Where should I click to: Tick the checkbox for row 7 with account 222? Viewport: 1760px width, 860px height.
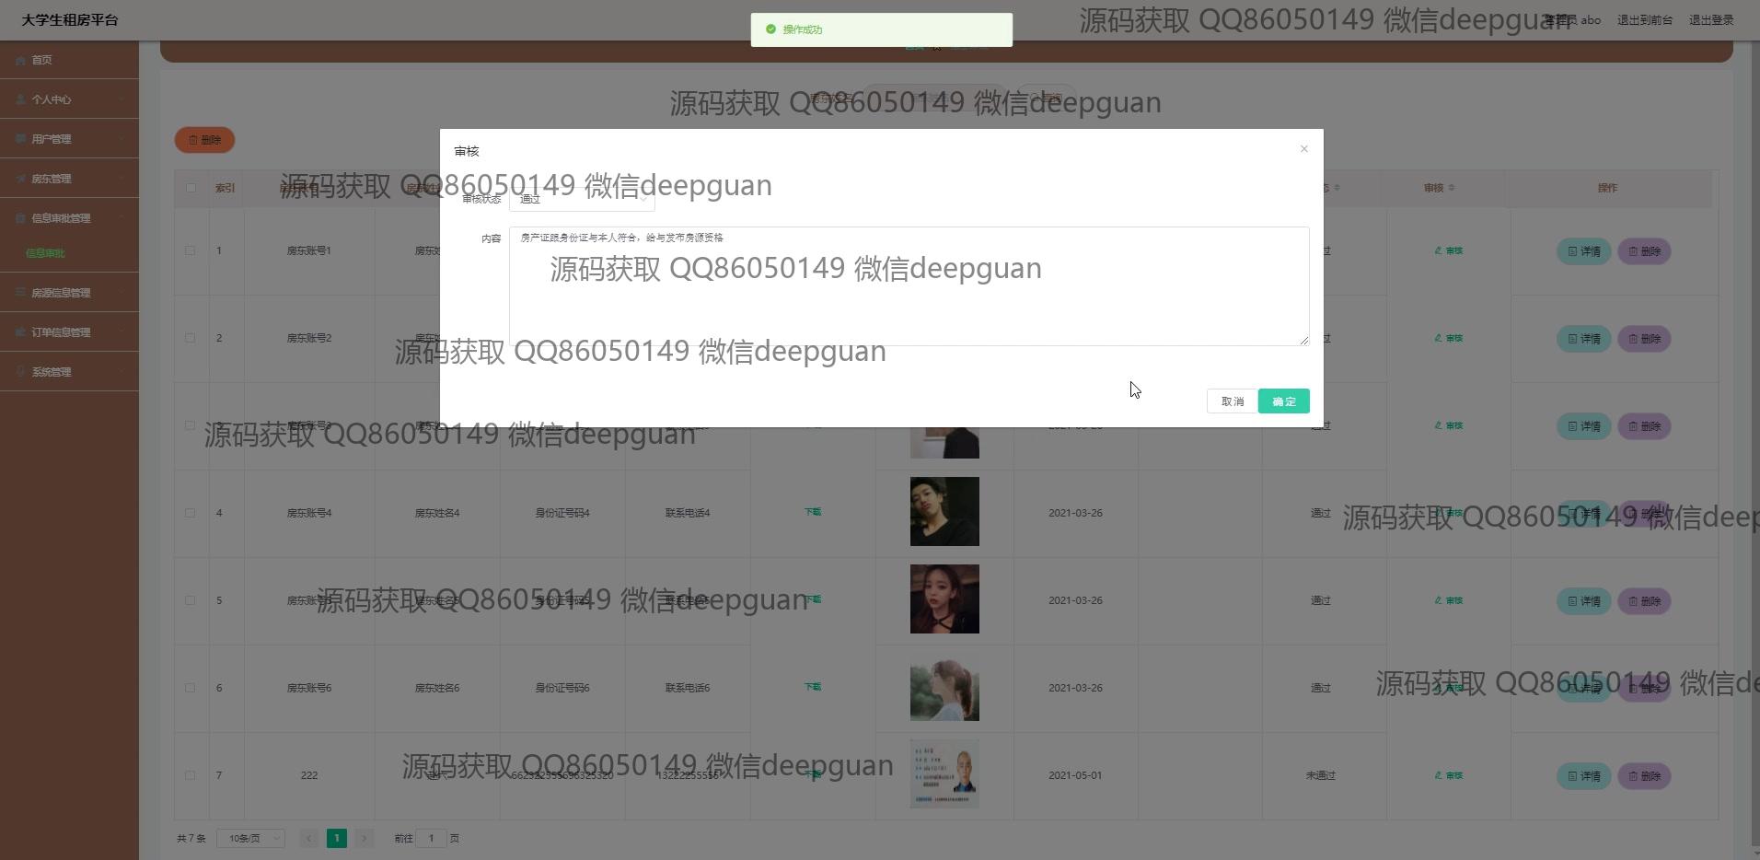191,775
